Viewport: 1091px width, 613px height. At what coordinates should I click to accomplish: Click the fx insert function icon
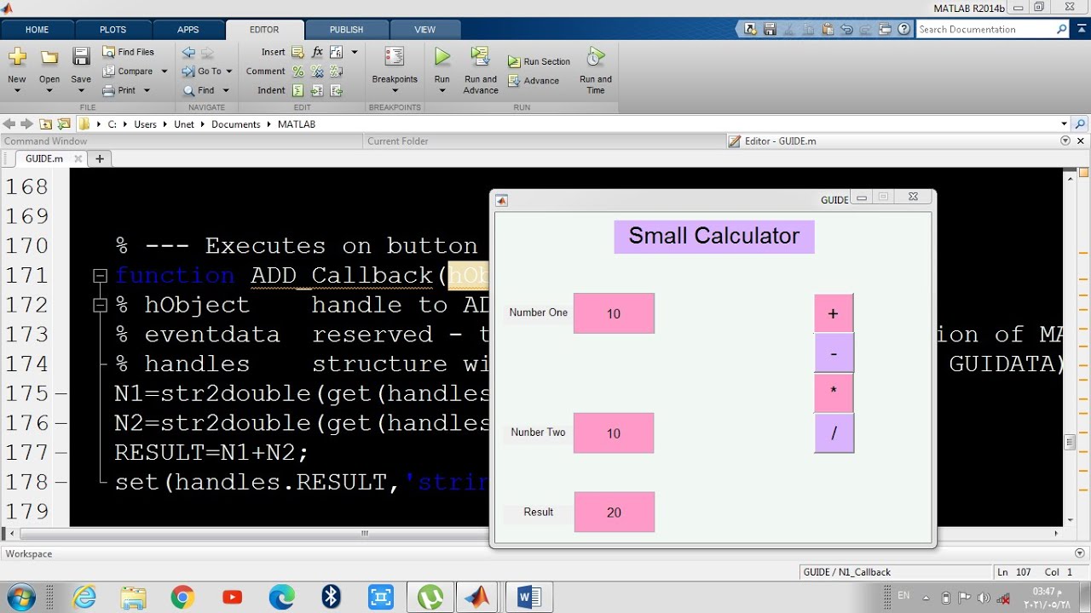(317, 52)
